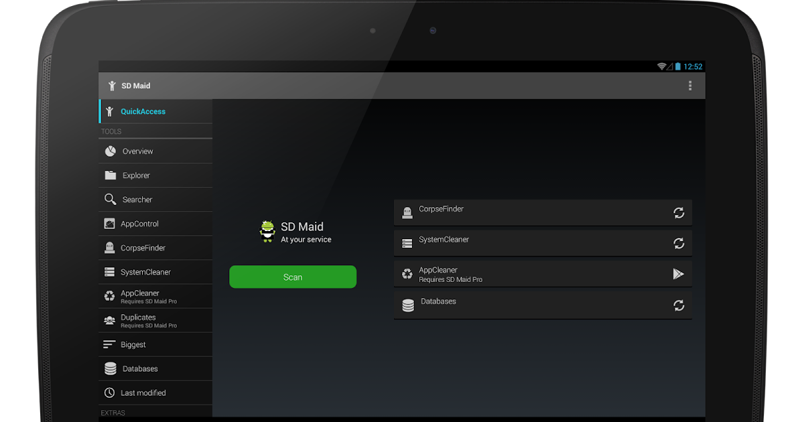The width and height of the screenshot is (804, 422).
Task: Tap the SD Maid app icon in title bar
Action: (x=112, y=86)
